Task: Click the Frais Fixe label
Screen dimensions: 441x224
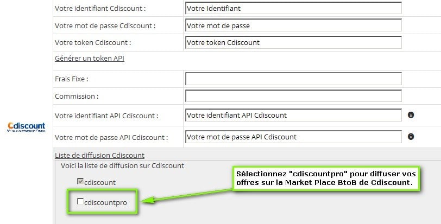Action: 72,79
